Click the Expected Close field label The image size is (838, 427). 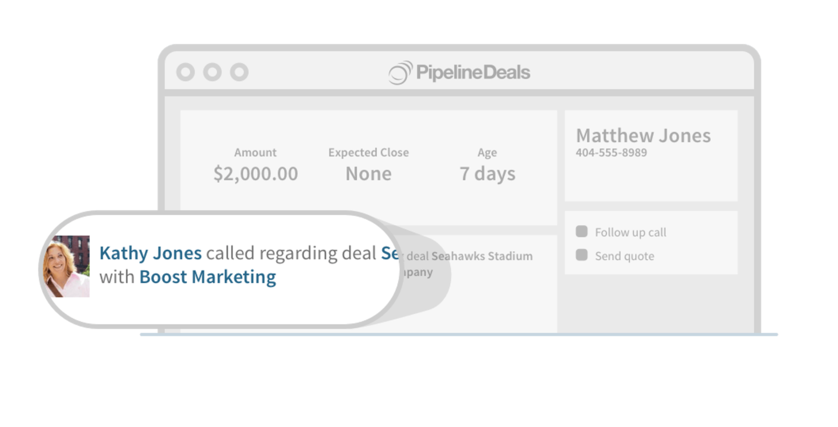(x=368, y=153)
